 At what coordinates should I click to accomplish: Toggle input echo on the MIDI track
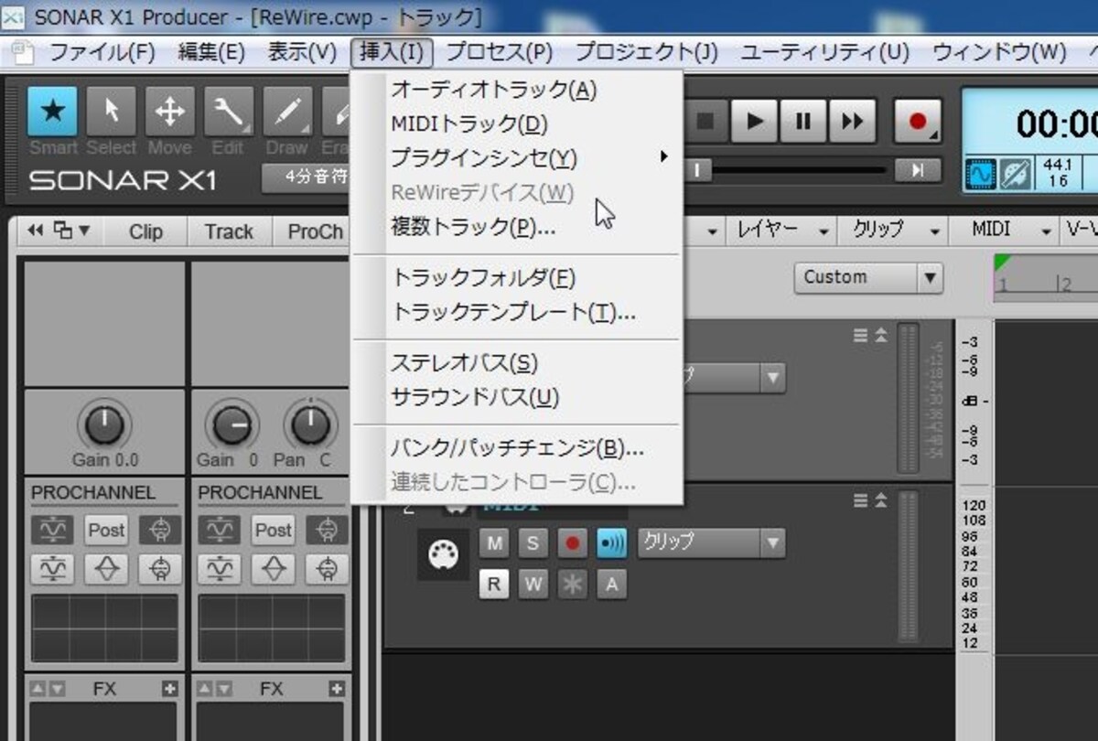(x=611, y=543)
